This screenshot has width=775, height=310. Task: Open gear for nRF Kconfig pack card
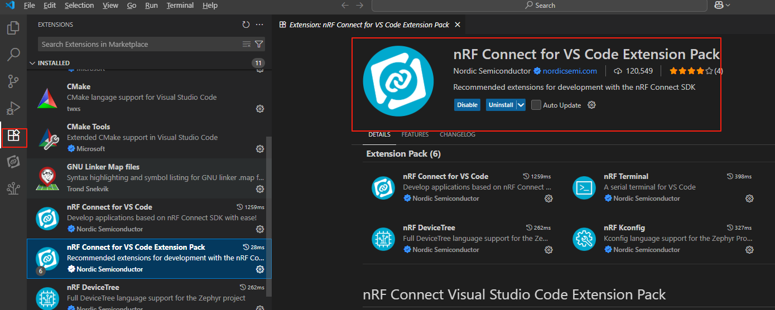click(x=750, y=250)
